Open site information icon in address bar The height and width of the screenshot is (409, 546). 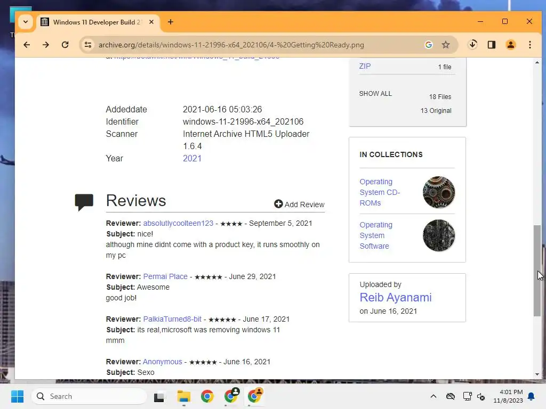pos(88,45)
